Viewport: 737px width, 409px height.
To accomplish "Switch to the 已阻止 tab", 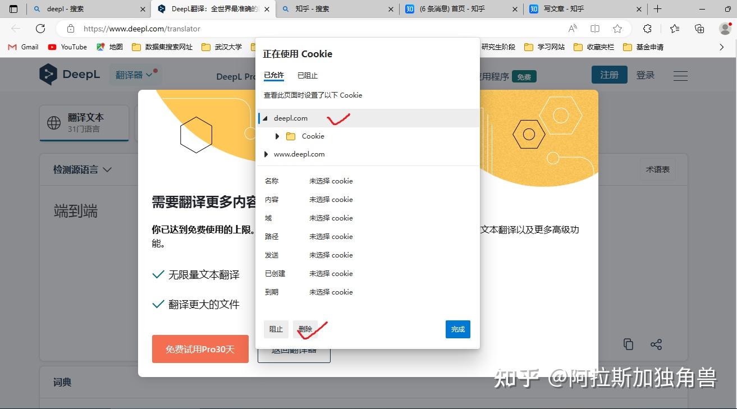I will [x=308, y=75].
